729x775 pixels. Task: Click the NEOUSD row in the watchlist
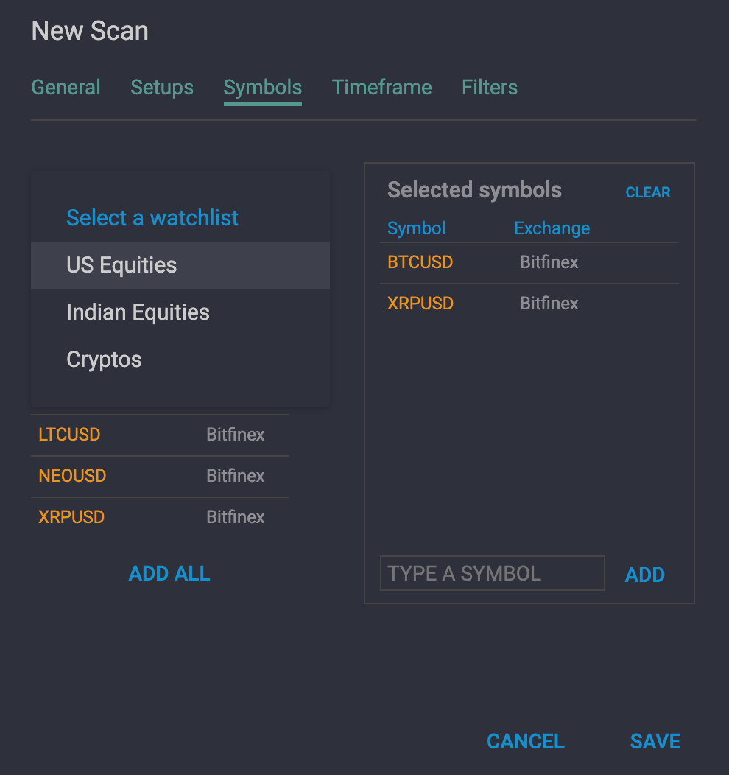[72, 476]
